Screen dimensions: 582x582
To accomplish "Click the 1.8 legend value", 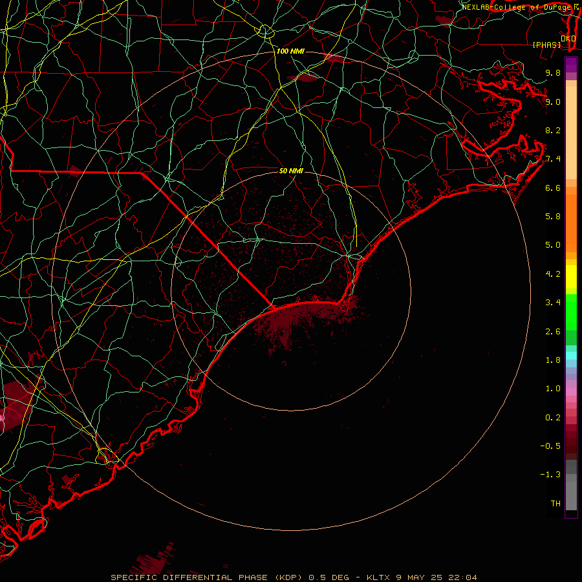I will (553, 360).
